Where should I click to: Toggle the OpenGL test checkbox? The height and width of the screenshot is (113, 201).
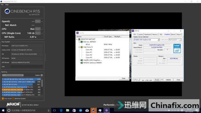[x=42, y=21]
